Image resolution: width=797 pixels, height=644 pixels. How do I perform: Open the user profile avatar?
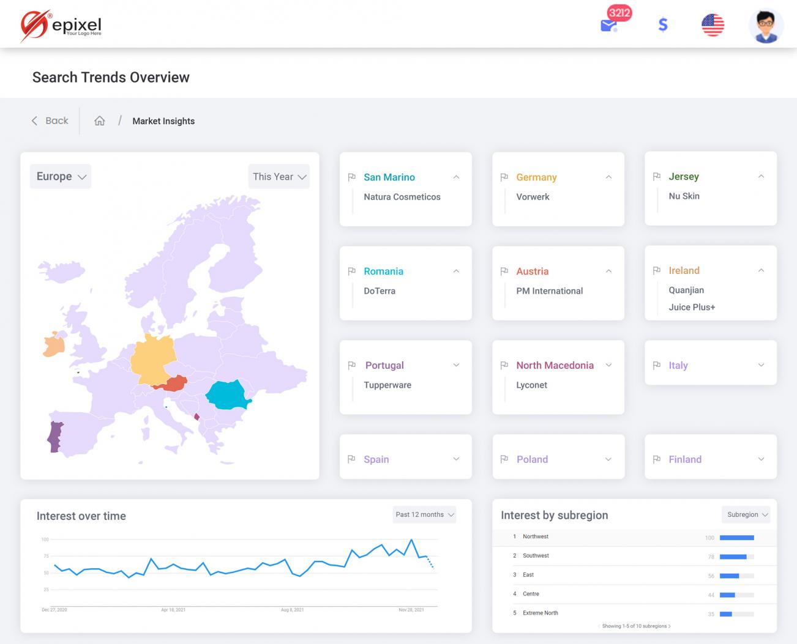coord(766,26)
